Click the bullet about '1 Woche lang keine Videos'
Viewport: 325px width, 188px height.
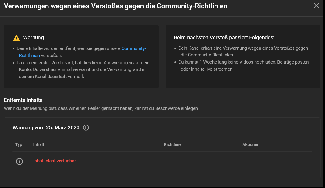(x=243, y=65)
